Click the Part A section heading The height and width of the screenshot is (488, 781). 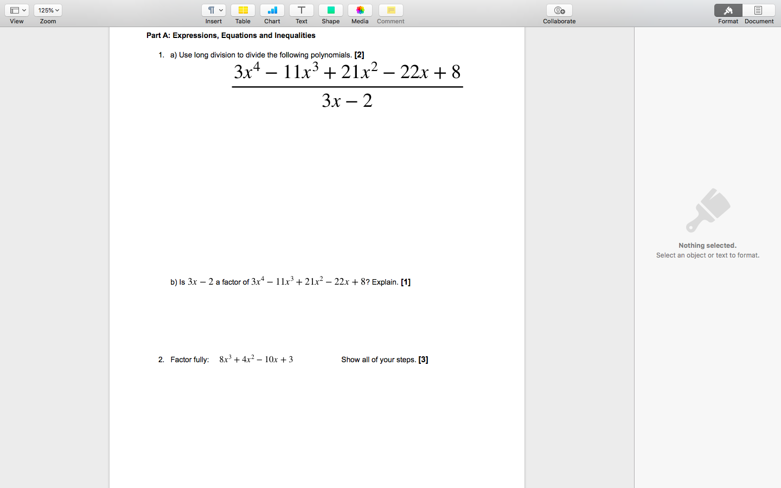click(x=231, y=35)
